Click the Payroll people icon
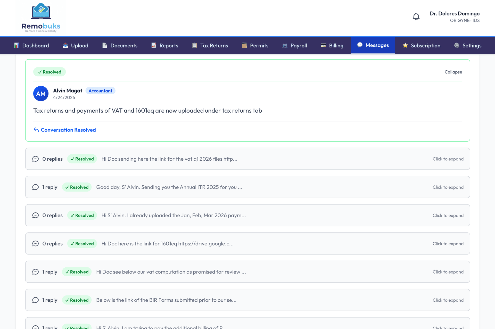The height and width of the screenshot is (329, 495). click(285, 45)
